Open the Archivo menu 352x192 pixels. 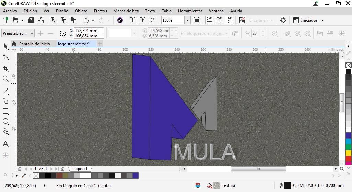coord(10,11)
